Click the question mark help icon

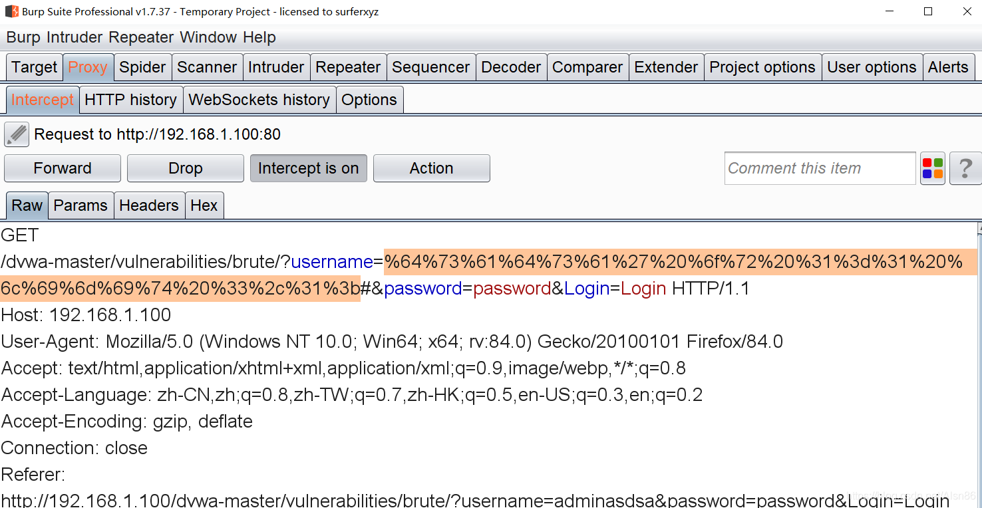point(965,168)
